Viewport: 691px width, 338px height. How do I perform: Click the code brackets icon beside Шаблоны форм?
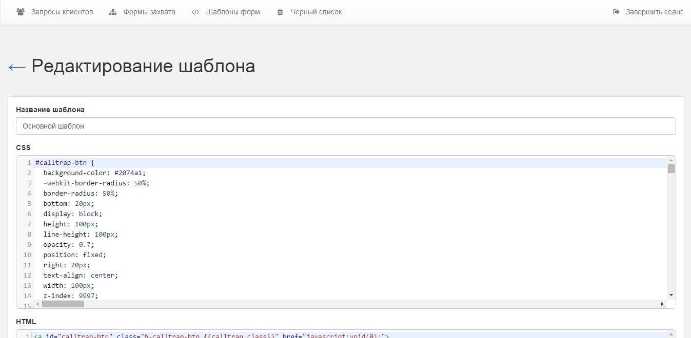(195, 12)
